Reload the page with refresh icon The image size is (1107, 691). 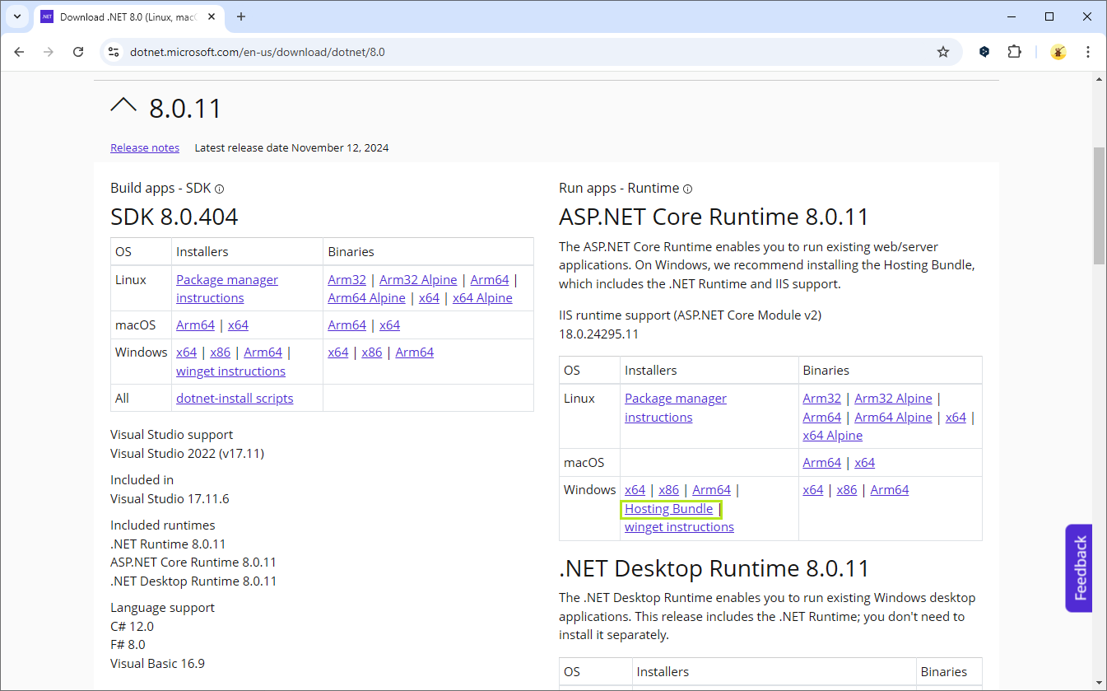tap(78, 52)
